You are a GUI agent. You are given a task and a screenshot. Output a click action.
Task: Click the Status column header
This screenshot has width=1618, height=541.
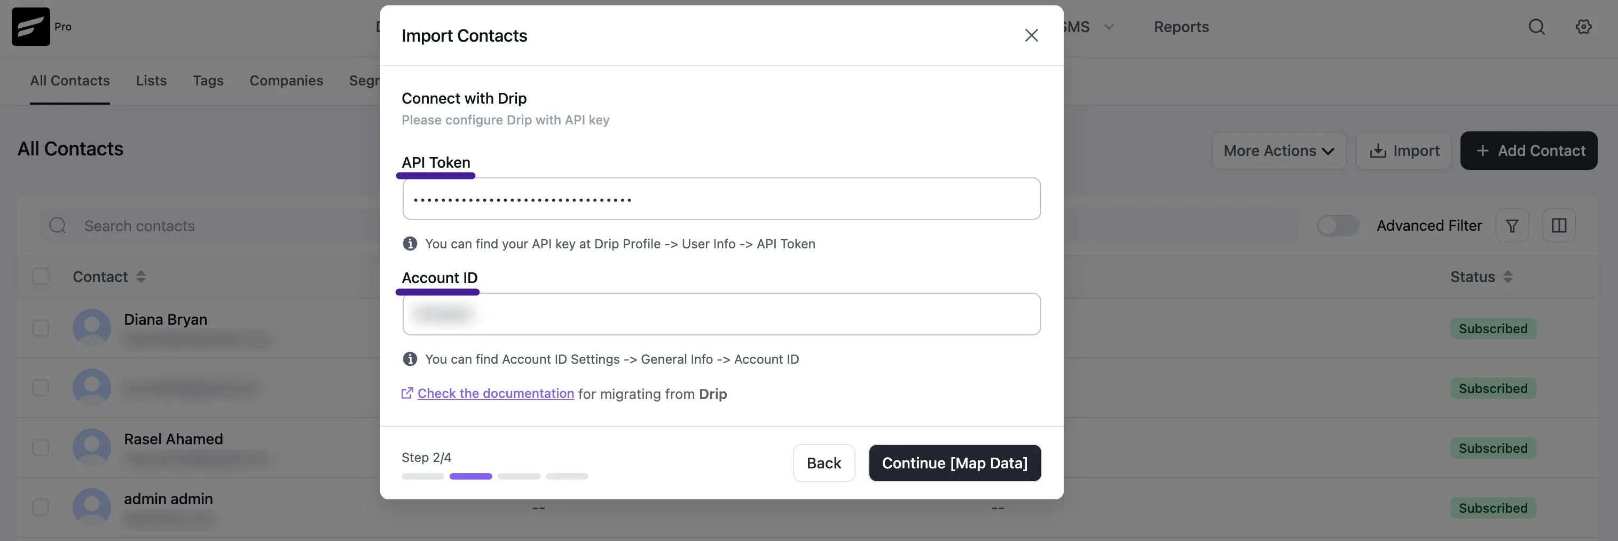coord(1472,277)
